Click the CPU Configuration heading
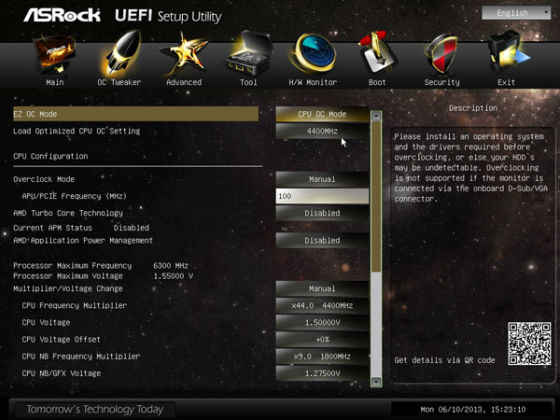 click(x=50, y=156)
